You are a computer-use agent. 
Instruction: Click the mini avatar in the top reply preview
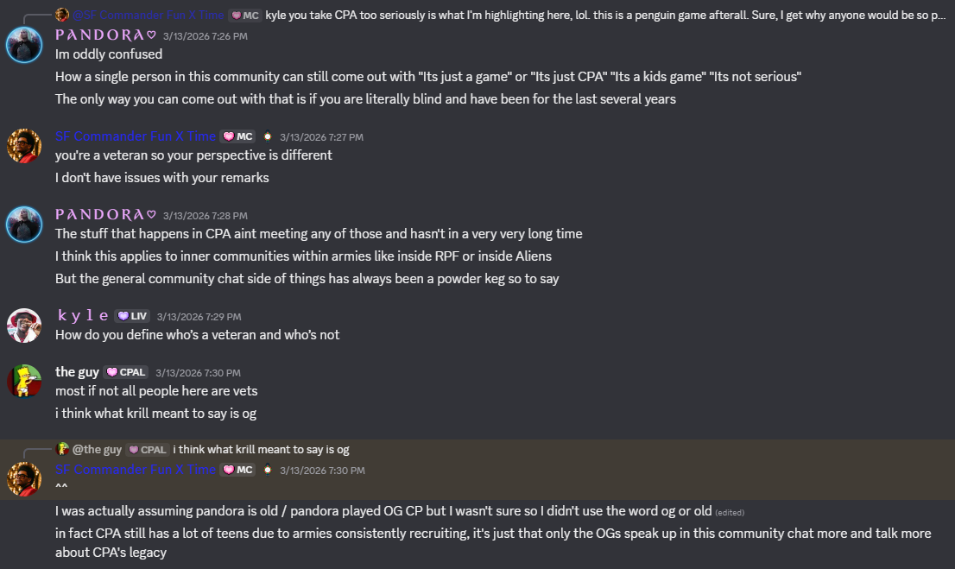pyautogui.click(x=62, y=15)
